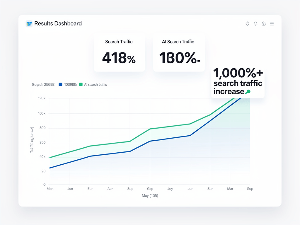300x225 pixels.
Task: Click the lock account icon in the header
Action: pos(264,24)
